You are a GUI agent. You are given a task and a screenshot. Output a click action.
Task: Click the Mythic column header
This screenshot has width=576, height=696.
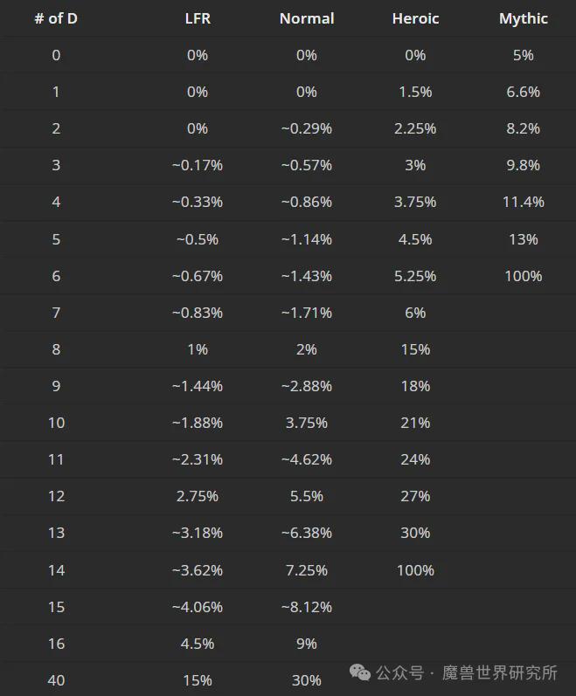524,18
